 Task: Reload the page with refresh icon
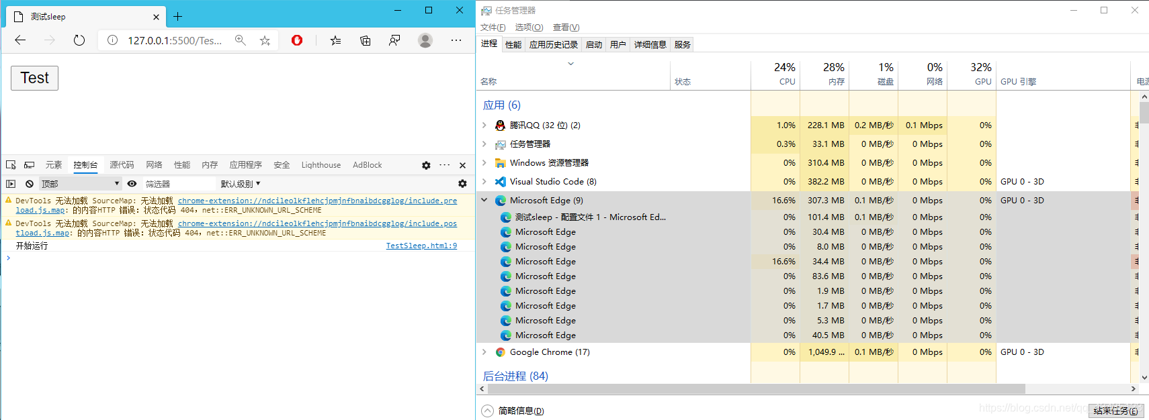[79, 40]
